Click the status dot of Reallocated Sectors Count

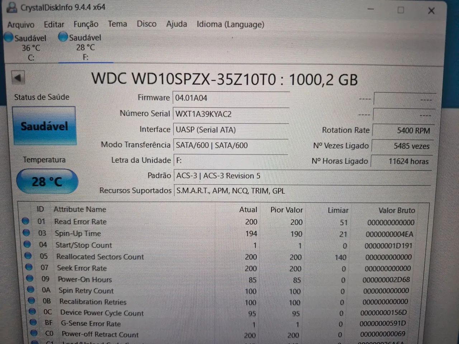point(28,256)
